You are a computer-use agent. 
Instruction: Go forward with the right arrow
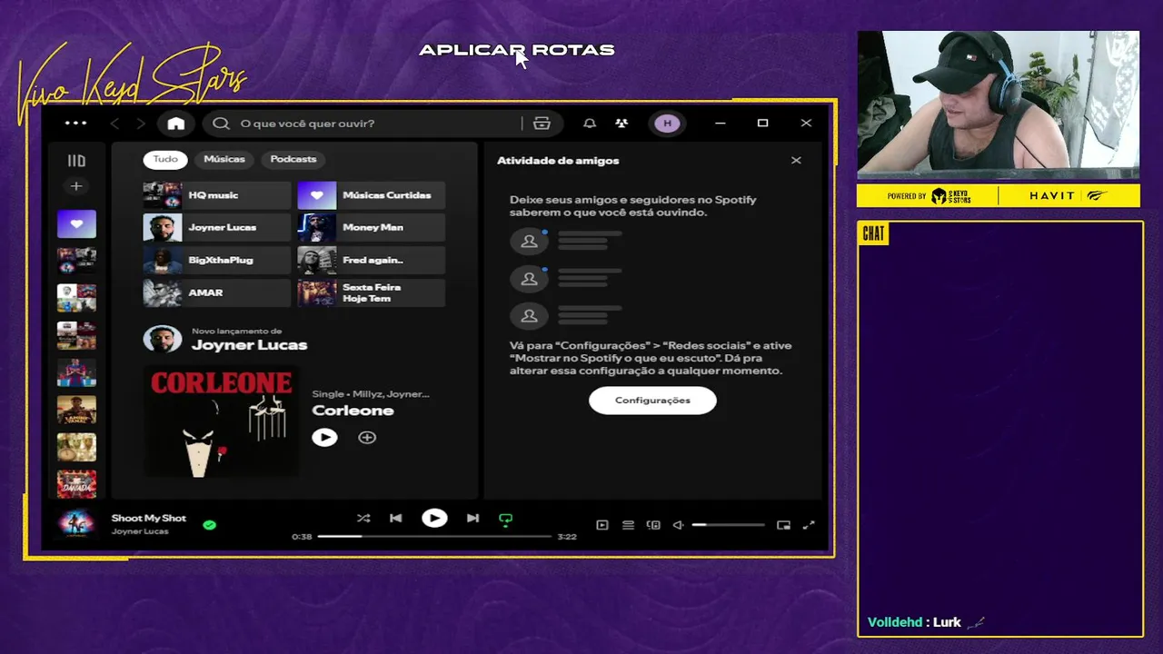click(x=141, y=124)
